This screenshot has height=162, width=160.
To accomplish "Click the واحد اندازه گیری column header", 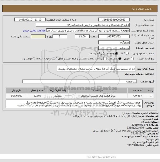I will point(58,91).
